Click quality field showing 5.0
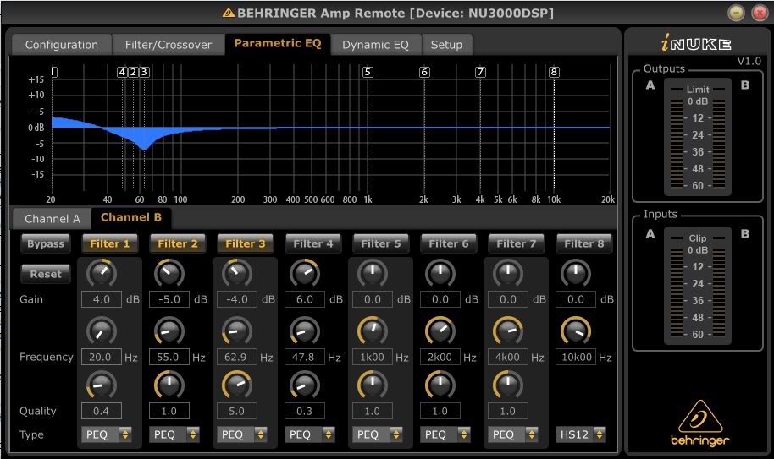This screenshot has width=774, height=459. (237, 411)
